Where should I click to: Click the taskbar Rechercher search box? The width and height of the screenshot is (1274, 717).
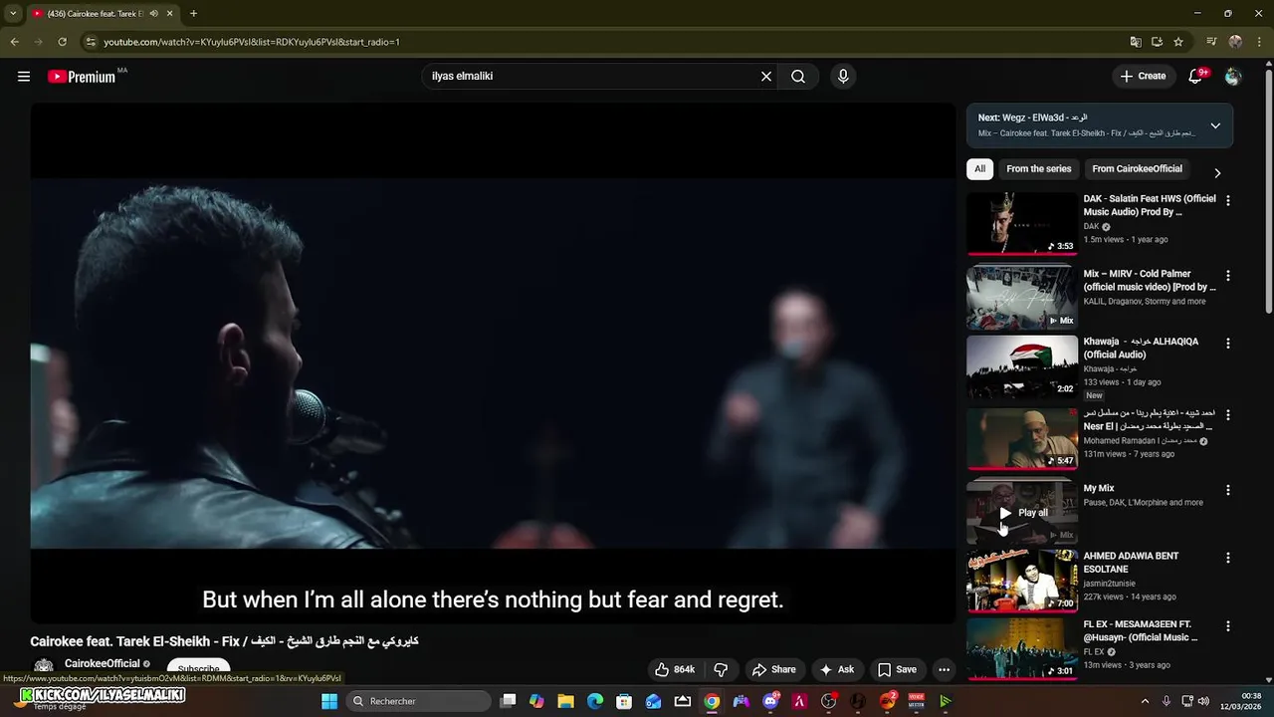point(418,701)
